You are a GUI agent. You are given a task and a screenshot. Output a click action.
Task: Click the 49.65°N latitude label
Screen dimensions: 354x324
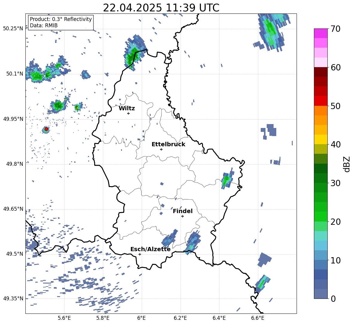13,209
